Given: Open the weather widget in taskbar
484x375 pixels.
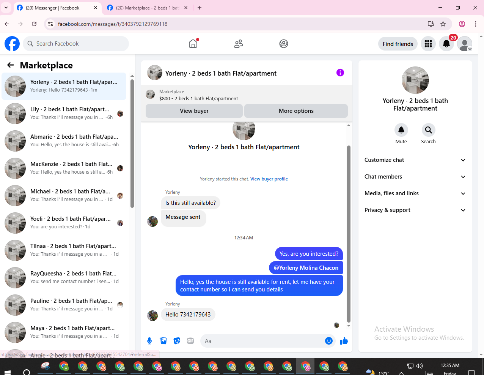Looking at the screenshot, I should pos(377,372).
